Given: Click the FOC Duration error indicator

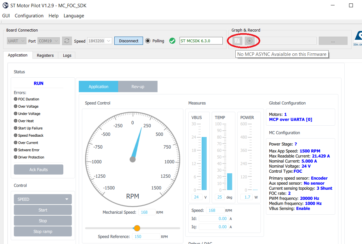Looking at the screenshot, I should click(x=15, y=99).
